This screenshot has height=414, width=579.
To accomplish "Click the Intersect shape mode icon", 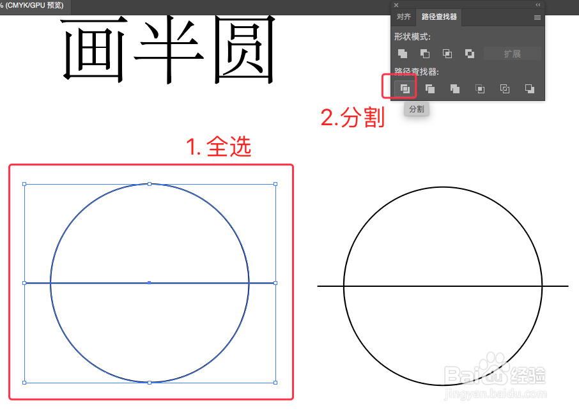I will (447, 54).
